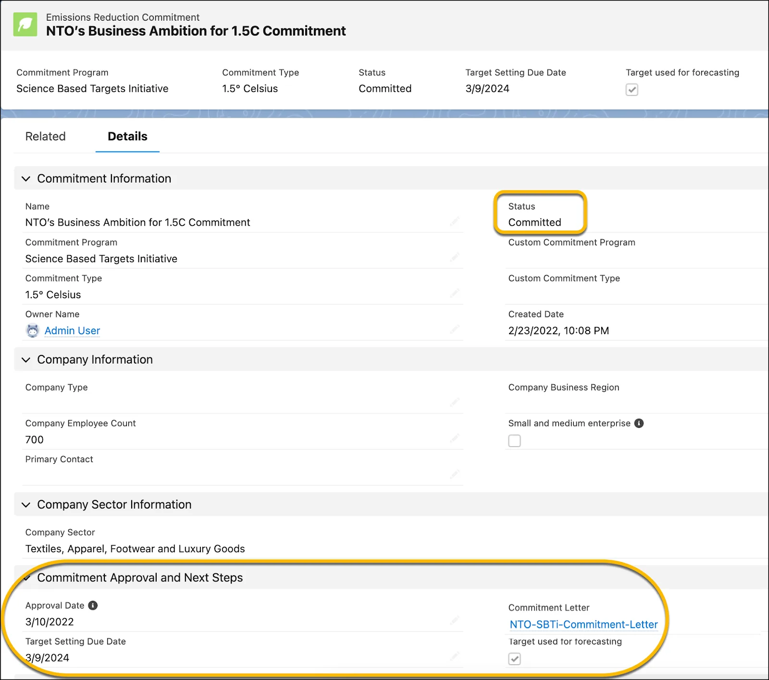Edit the Primary Contact field via pencil

tap(455, 474)
